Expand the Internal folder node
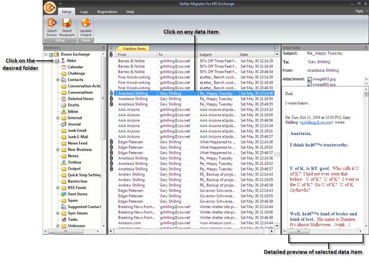This screenshot has width=369, height=263. [x=58, y=118]
